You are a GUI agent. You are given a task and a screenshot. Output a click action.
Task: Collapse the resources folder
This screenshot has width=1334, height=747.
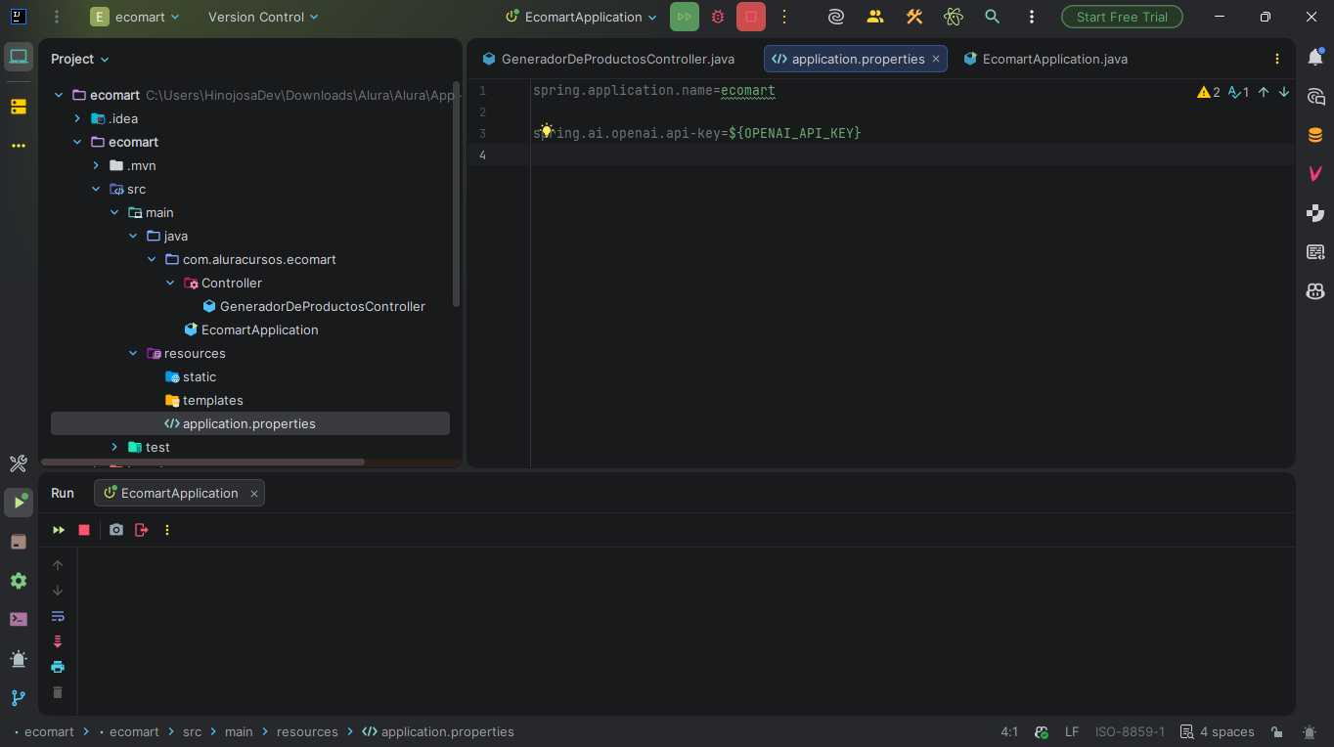point(133,353)
